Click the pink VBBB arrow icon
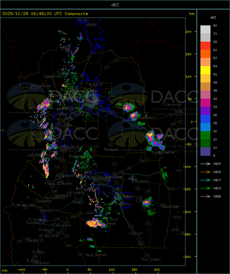230x274 pixels. coord(205,197)
